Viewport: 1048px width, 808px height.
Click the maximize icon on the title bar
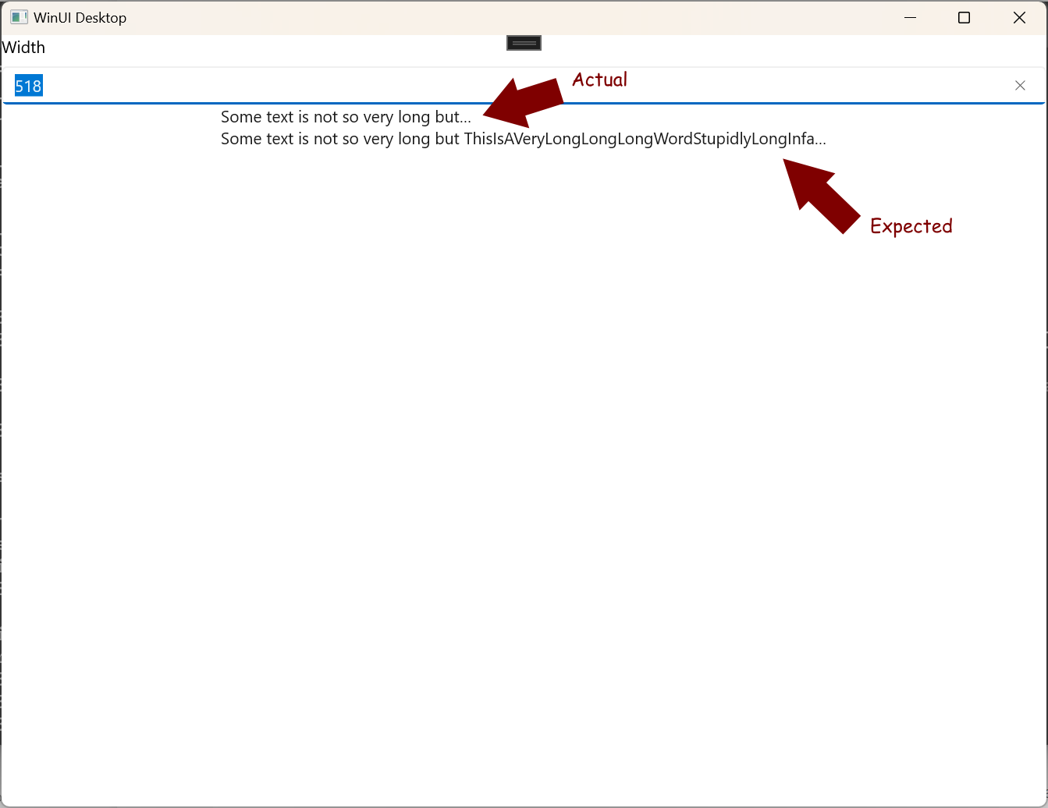point(964,17)
